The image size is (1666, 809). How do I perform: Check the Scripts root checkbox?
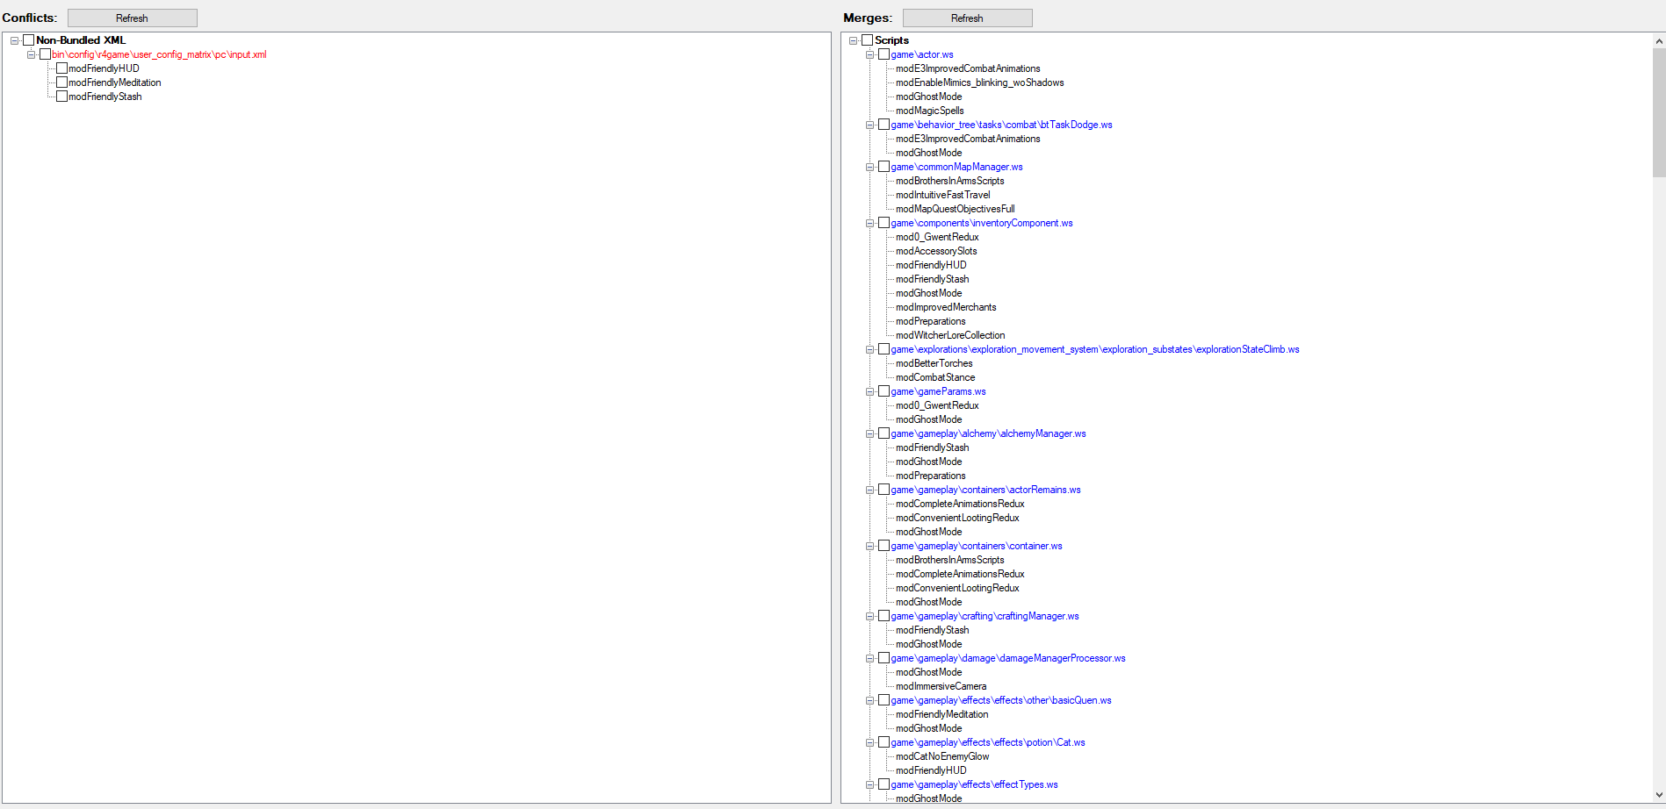point(868,40)
